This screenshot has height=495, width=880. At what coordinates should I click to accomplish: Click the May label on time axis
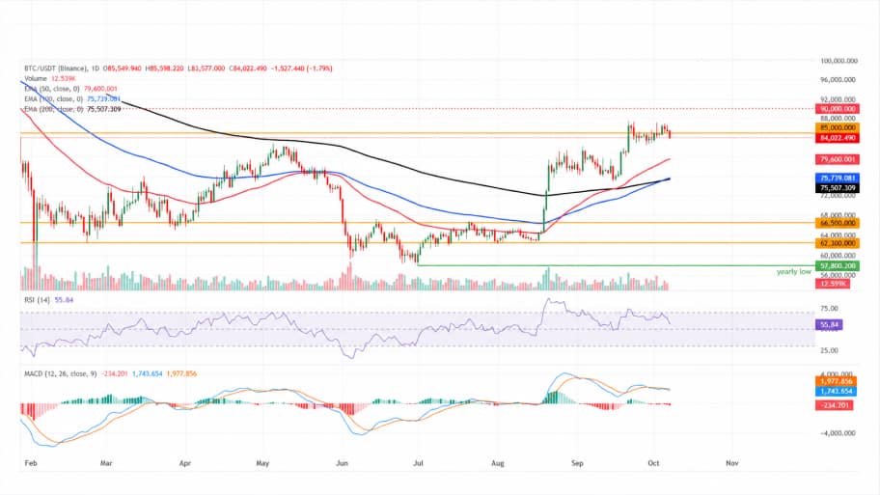pyautogui.click(x=262, y=463)
